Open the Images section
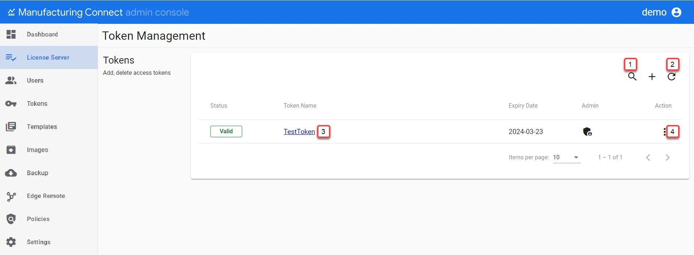 pos(49,150)
